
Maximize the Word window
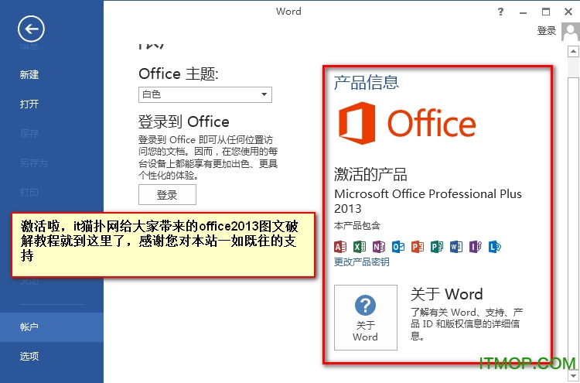[546, 12]
